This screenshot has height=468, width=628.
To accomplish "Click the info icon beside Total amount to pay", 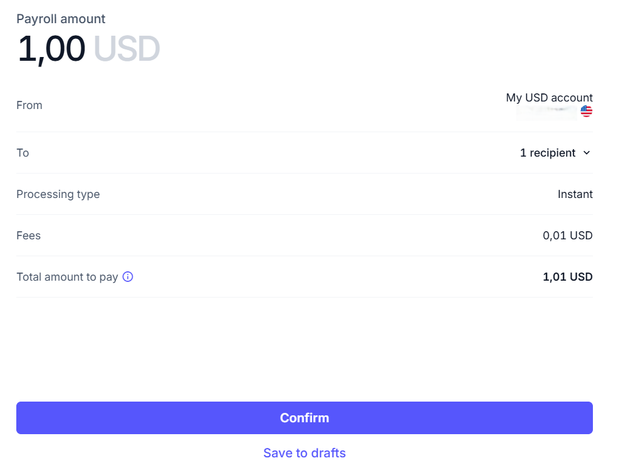I will tap(128, 277).
